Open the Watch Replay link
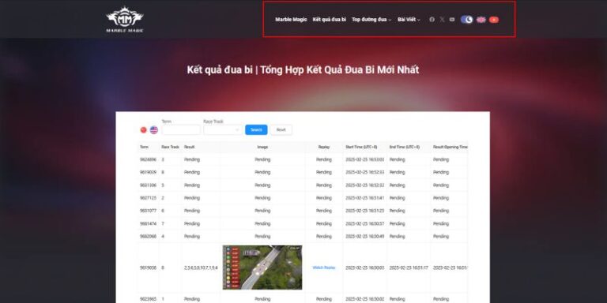 (323, 267)
